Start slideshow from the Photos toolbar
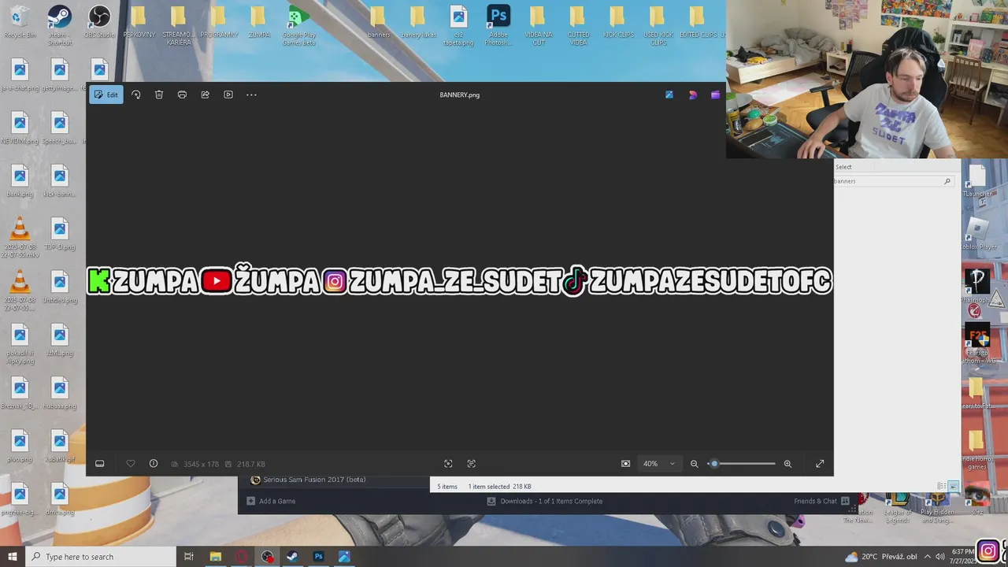This screenshot has width=1008, height=567. pyautogui.click(x=228, y=94)
